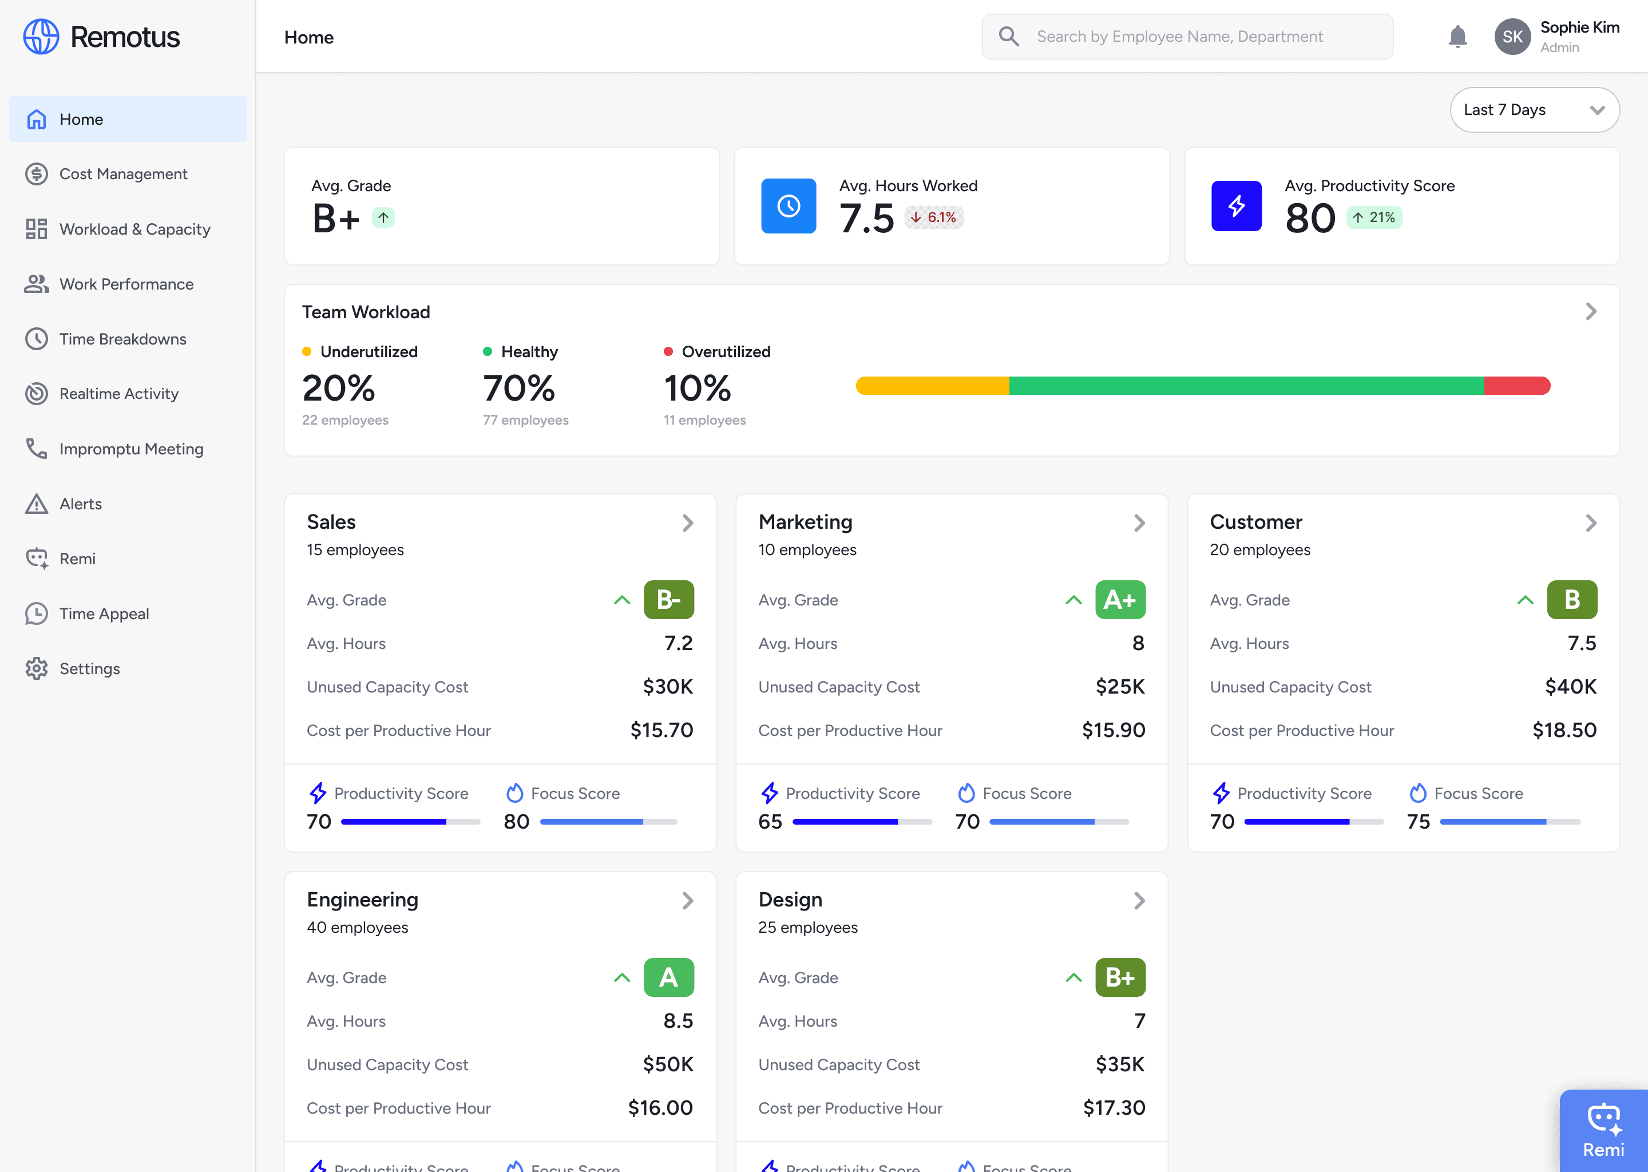Click the blue clock icon for Avg. Hours Worked

pyautogui.click(x=789, y=205)
